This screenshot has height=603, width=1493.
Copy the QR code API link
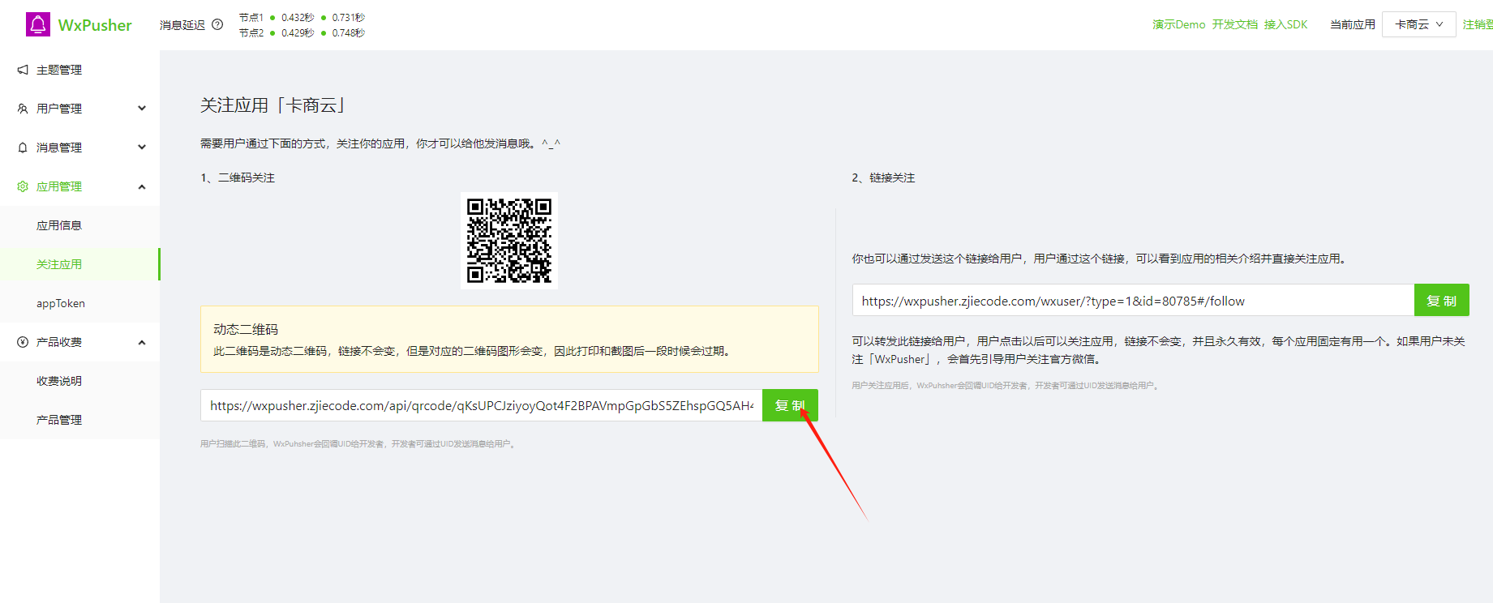point(790,405)
